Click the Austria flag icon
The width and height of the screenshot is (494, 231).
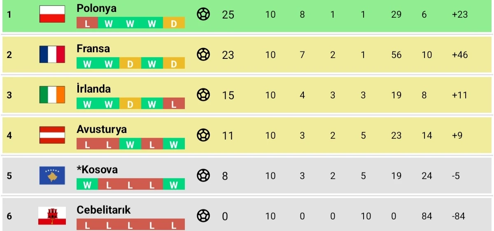pos(52,135)
